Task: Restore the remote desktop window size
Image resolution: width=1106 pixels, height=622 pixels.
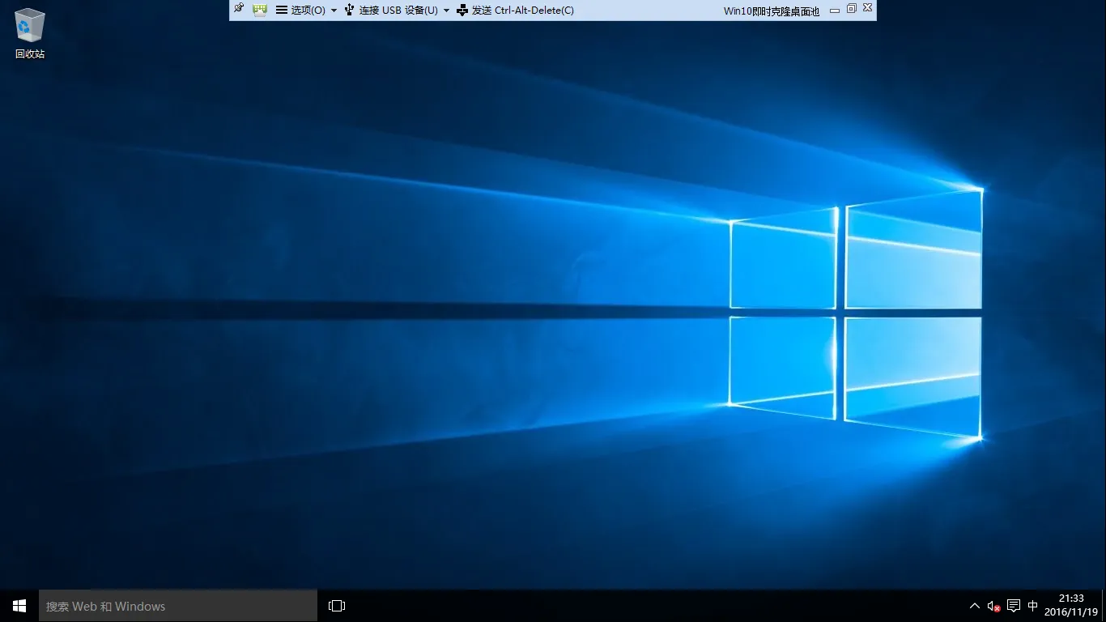Action: tap(851, 9)
